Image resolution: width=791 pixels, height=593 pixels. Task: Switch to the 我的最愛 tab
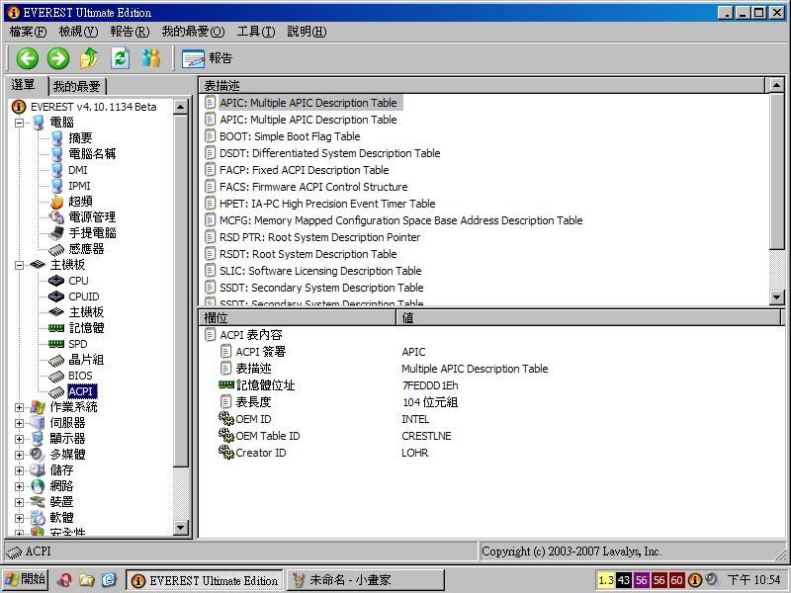[77, 86]
